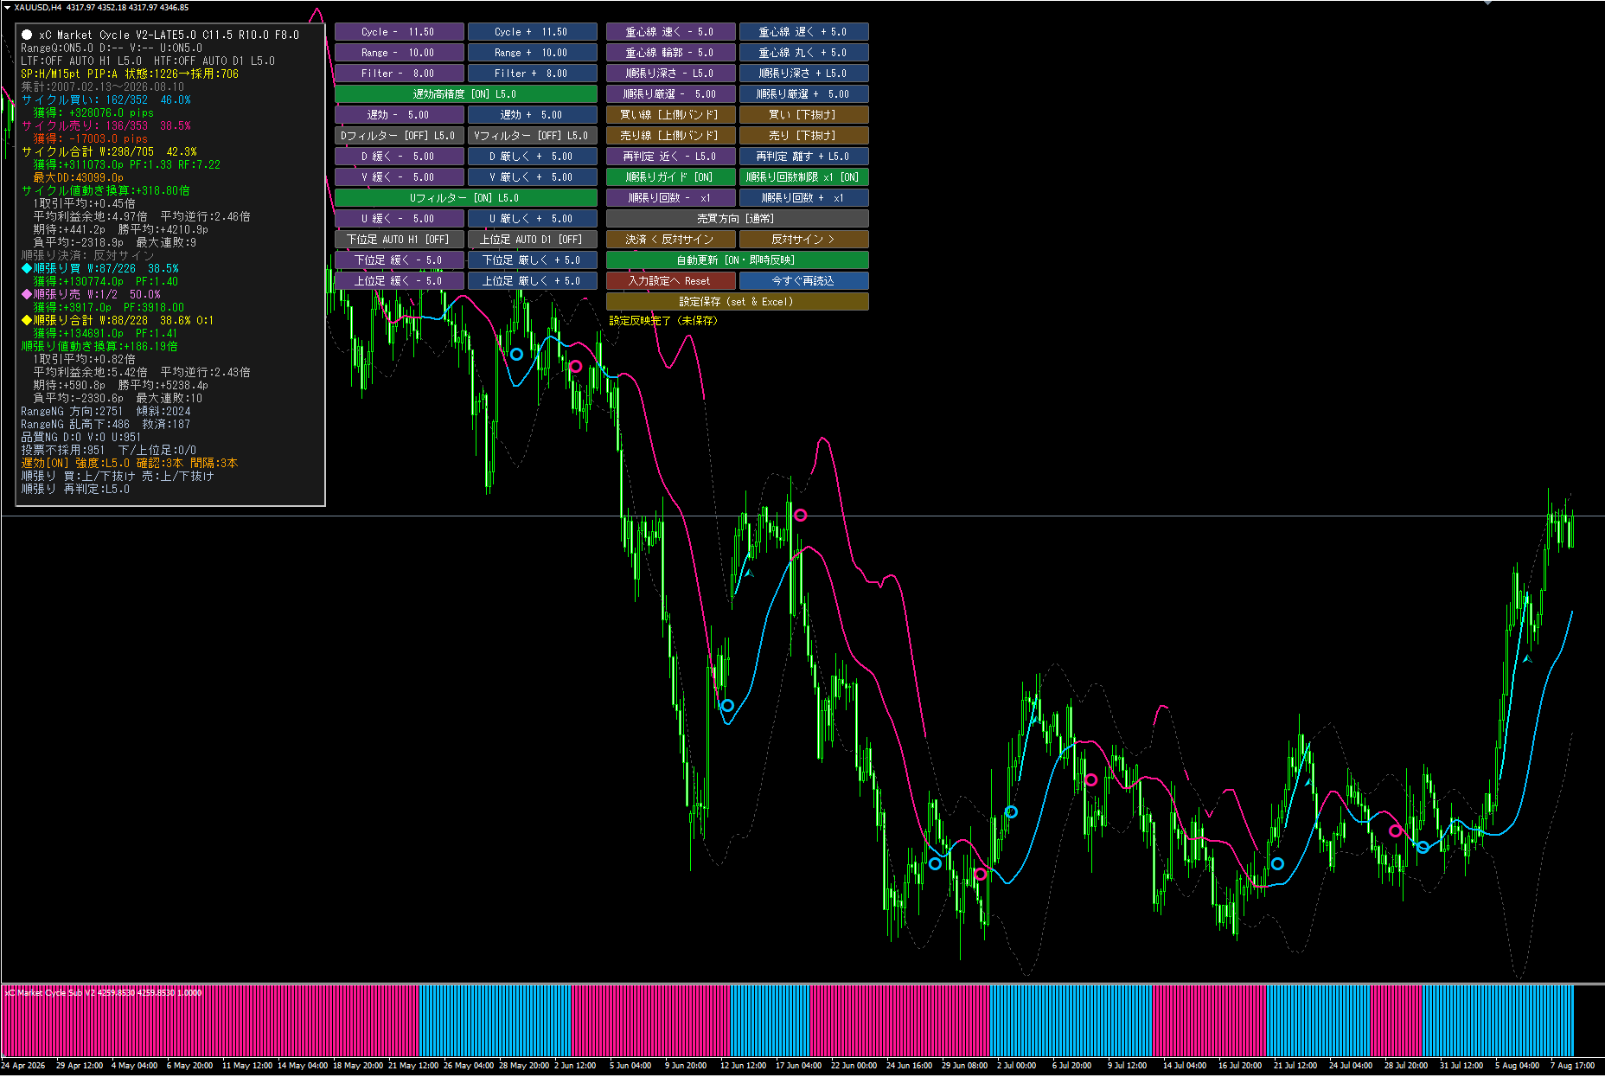The width and height of the screenshot is (1605, 1077).
Task: Decrease Filter with the Filter - 8.00 button
Action: coord(399,74)
